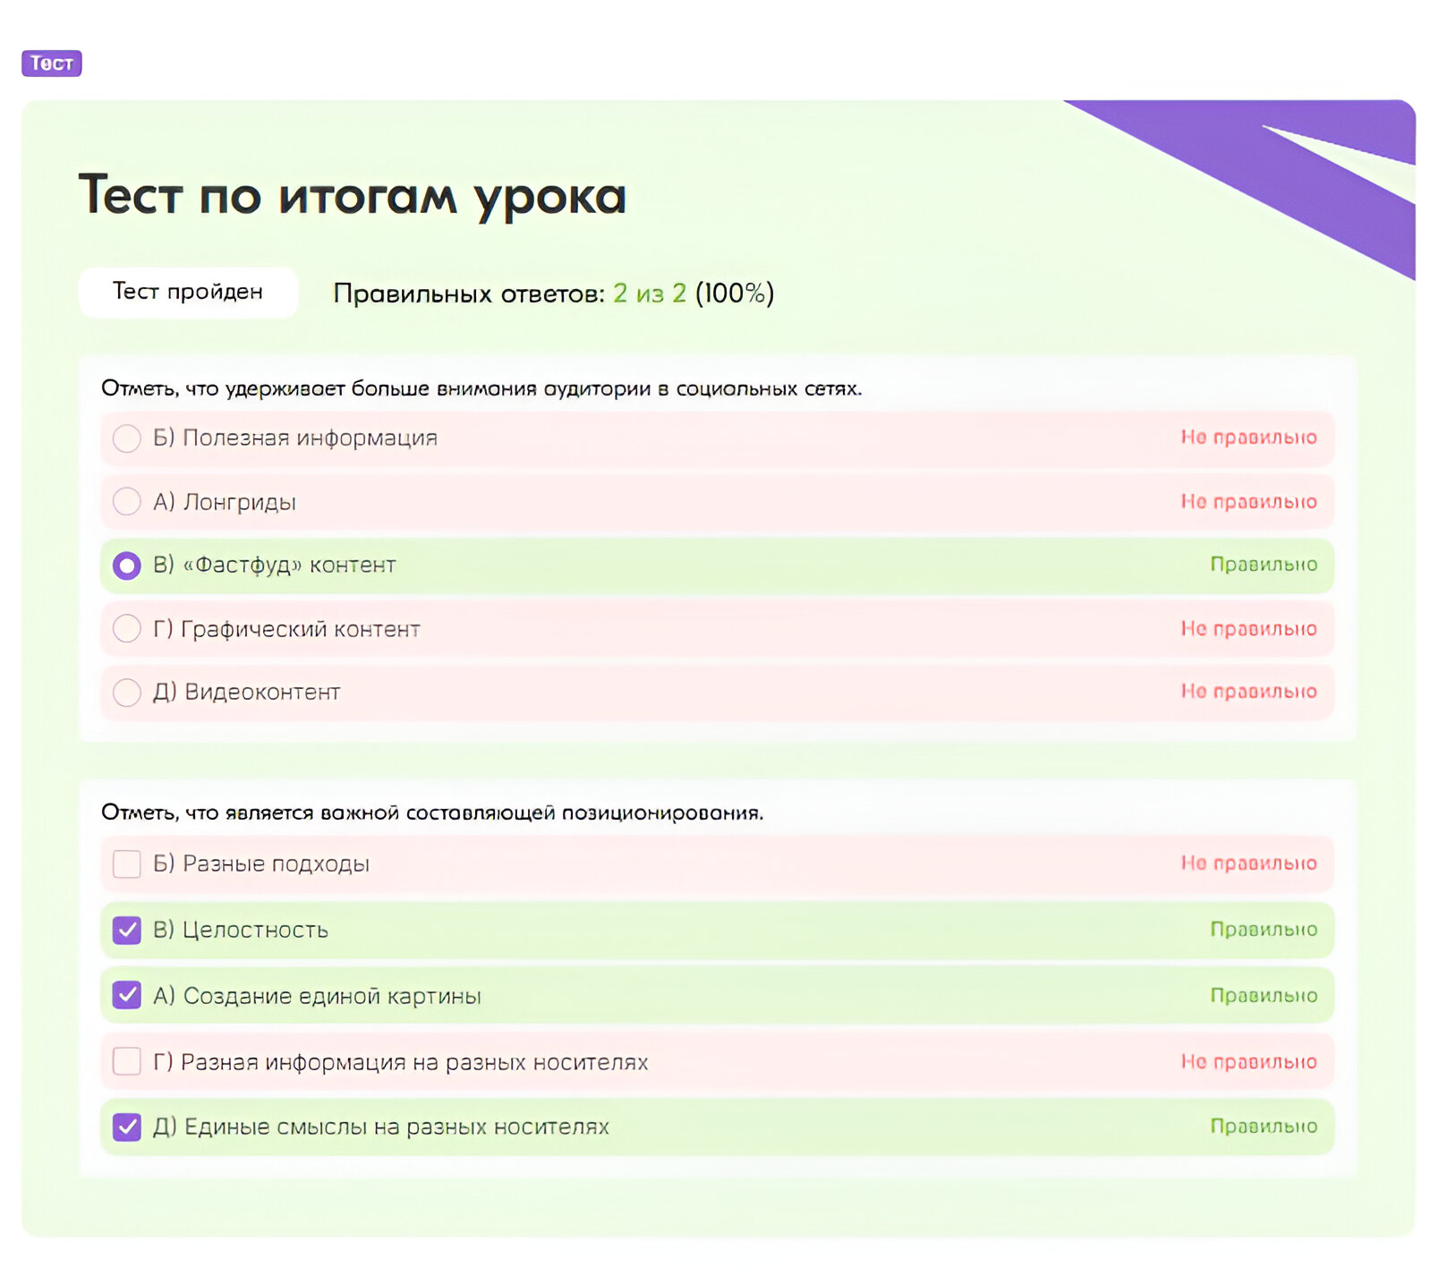Untick 'Единые смыслы на разных носителях' checkbox
The image size is (1430, 1276).
127,1127
